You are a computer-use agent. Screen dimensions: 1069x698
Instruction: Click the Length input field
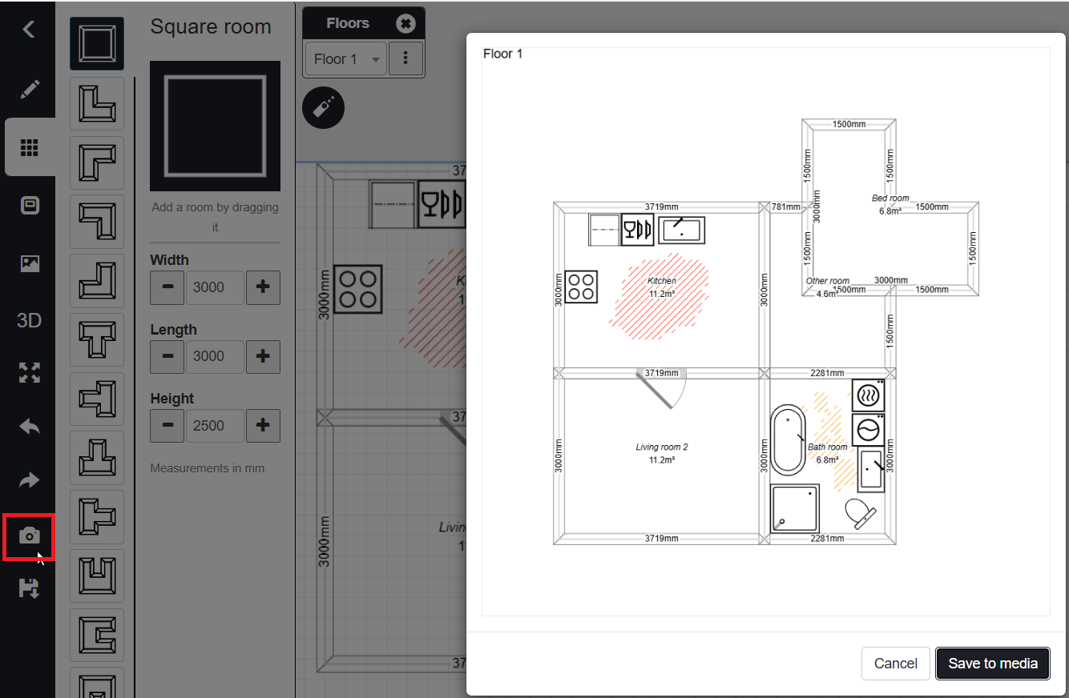coord(214,356)
